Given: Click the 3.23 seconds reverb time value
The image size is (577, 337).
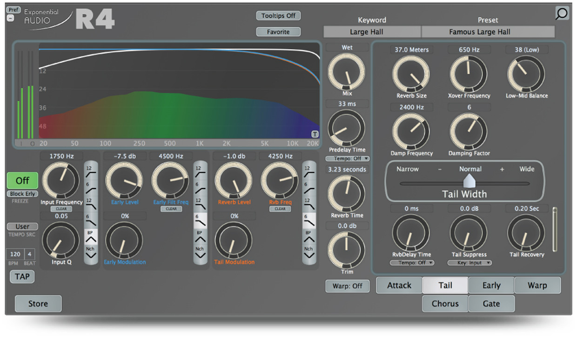Looking at the screenshot, I should [x=347, y=170].
